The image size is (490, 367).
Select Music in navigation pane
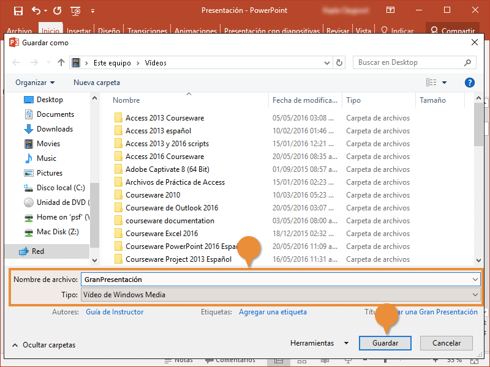pyautogui.click(x=40, y=158)
